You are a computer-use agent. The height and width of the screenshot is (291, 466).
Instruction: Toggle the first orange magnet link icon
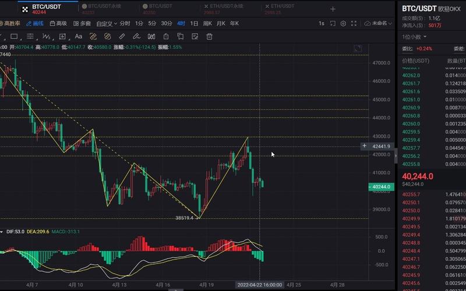point(93,37)
